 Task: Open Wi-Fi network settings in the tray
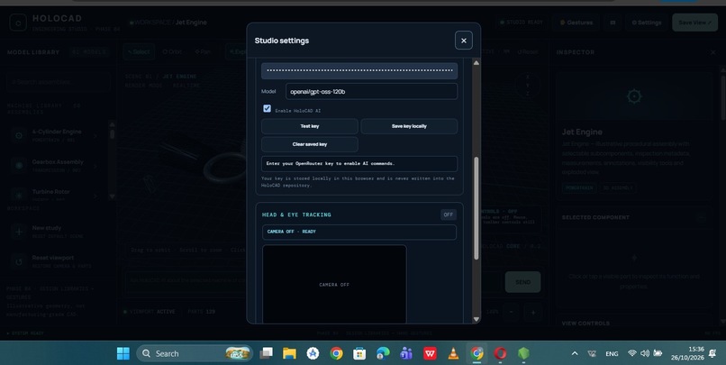point(632,353)
